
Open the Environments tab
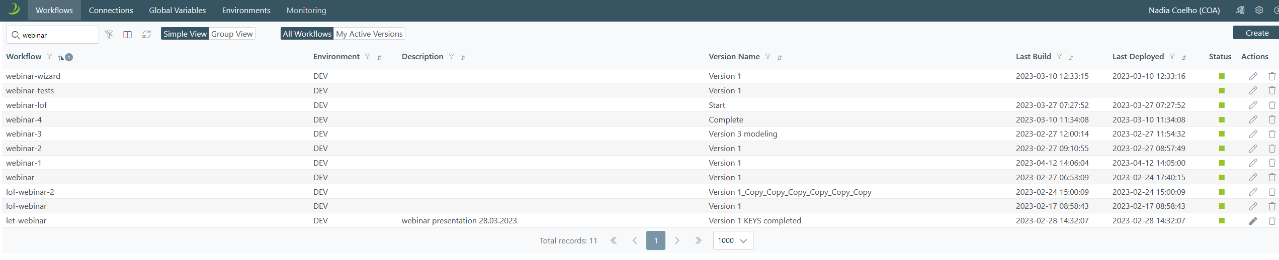[x=246, y=10]
